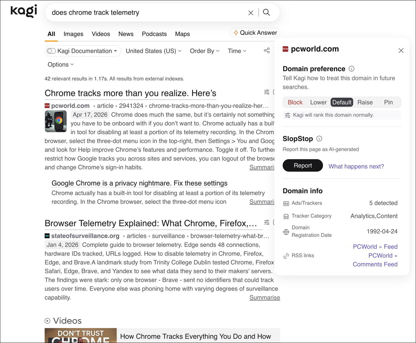Open the United States (US) region dropdown
Viewport: 416px width, 343px height.
[x=153, y=51]
